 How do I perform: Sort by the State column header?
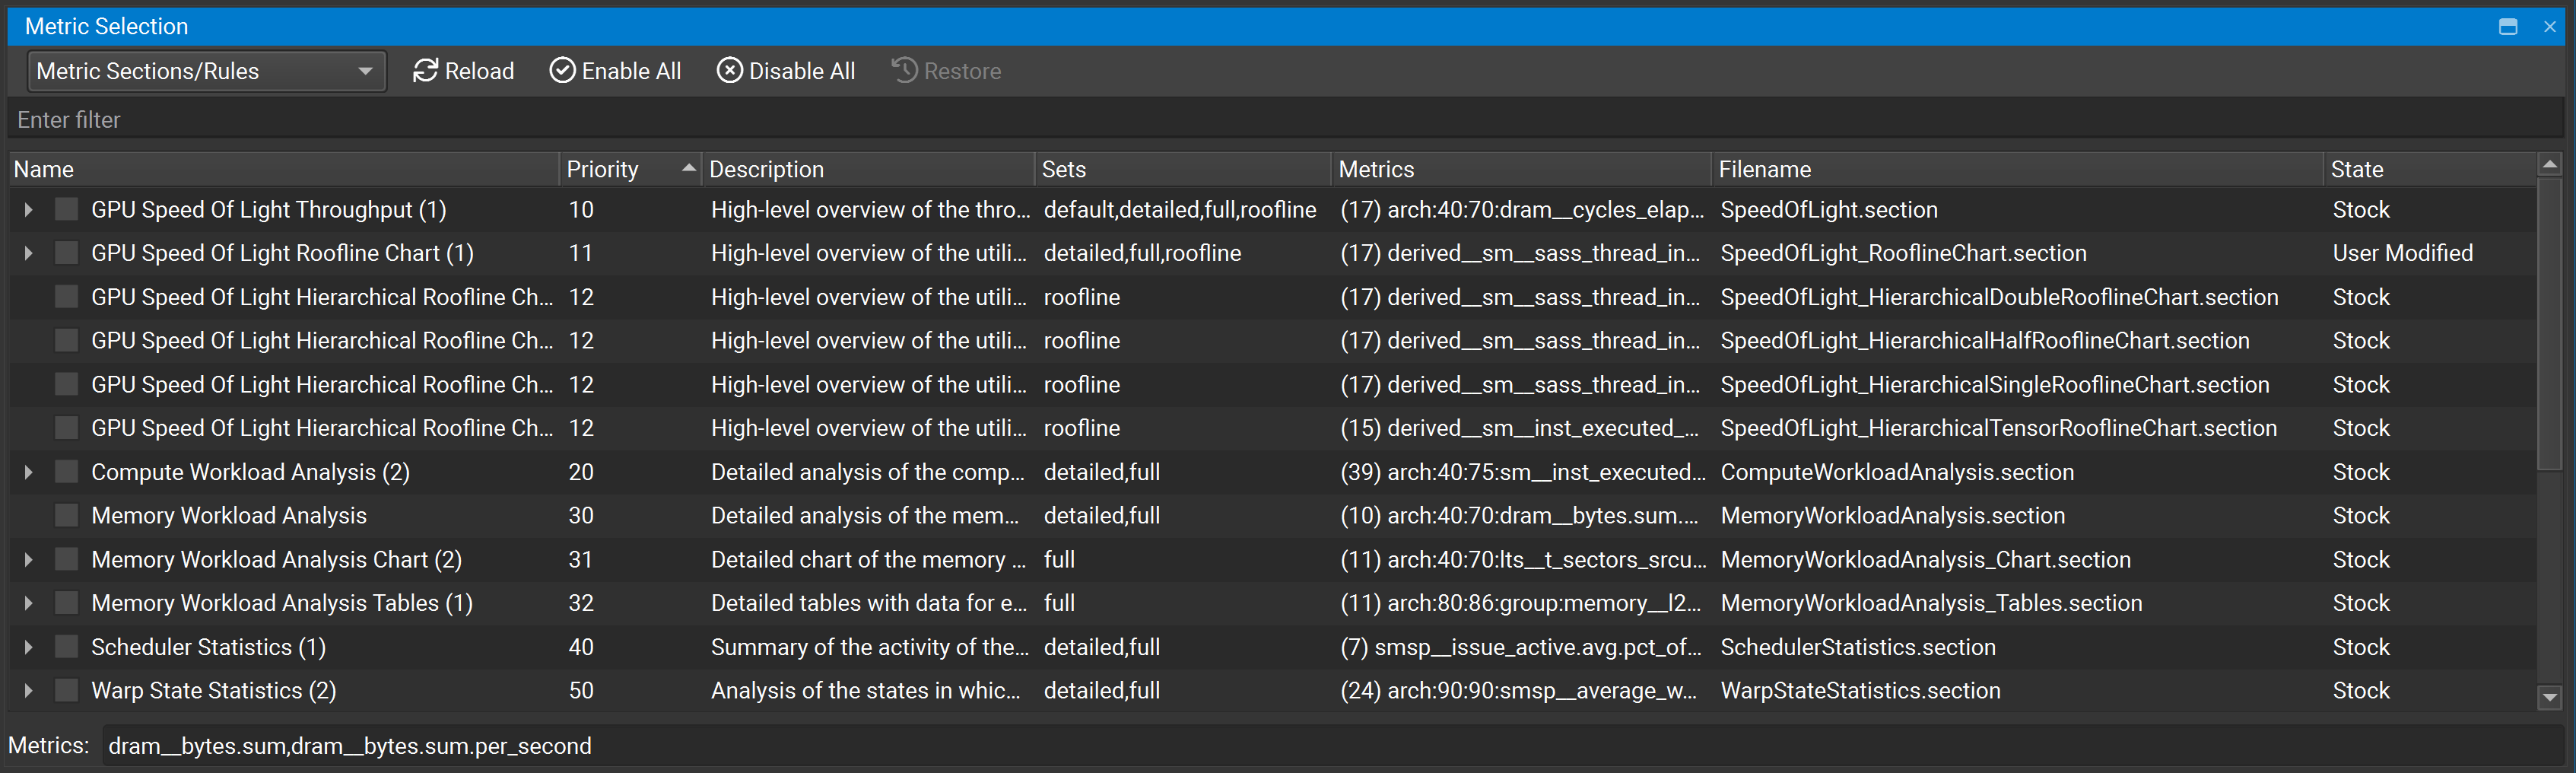(x=2430, y=169)
